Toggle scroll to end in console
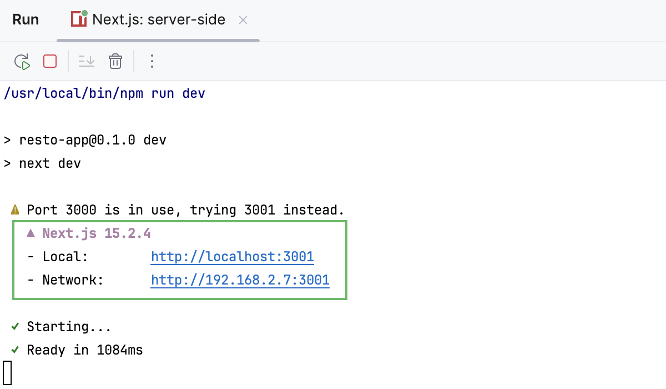Screen dimensions: 666x389 click(86, 61)
